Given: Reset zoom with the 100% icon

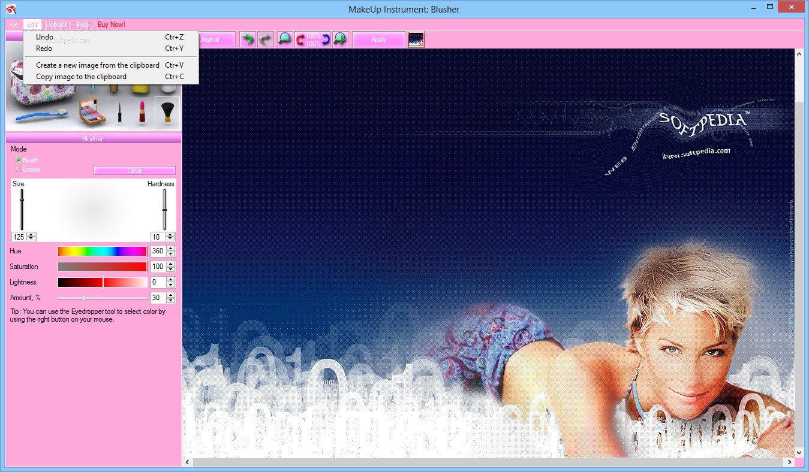Looking at the screenshot, I should tap(312, 40).
